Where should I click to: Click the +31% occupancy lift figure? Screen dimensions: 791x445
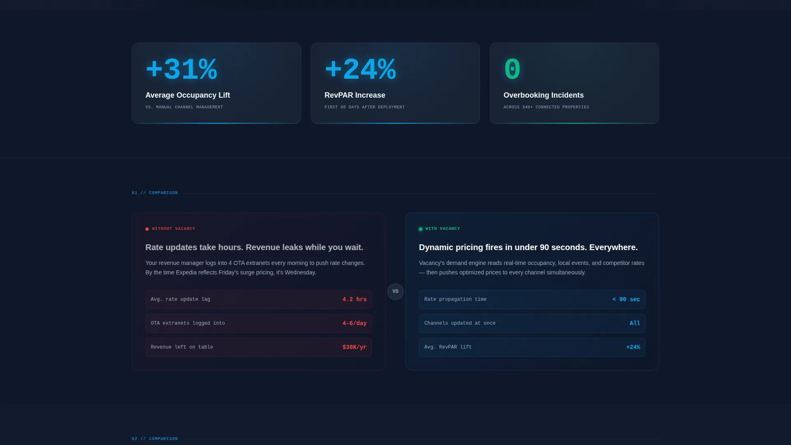pyautogui.click(x=181, y=69)
